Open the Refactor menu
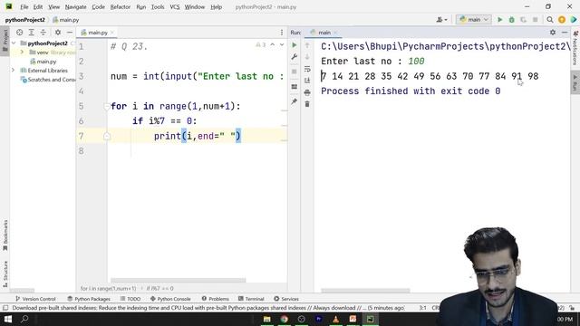The image size is (580, 326). click(121, 6)
